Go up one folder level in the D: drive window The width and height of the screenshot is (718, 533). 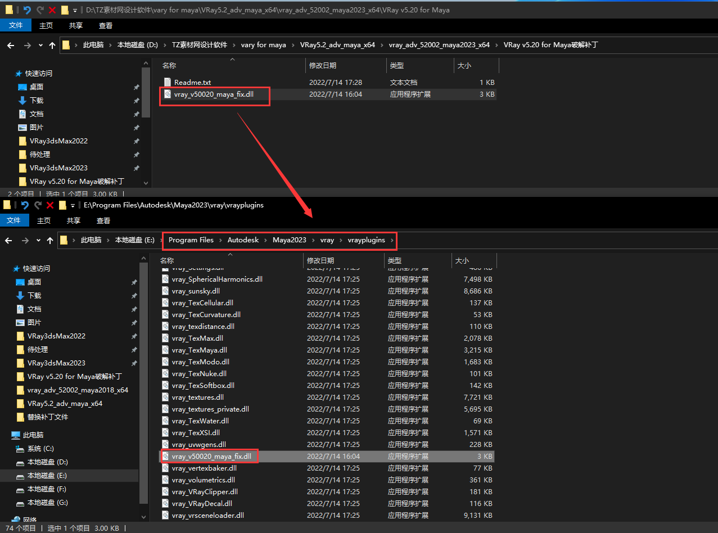(52, 45)
